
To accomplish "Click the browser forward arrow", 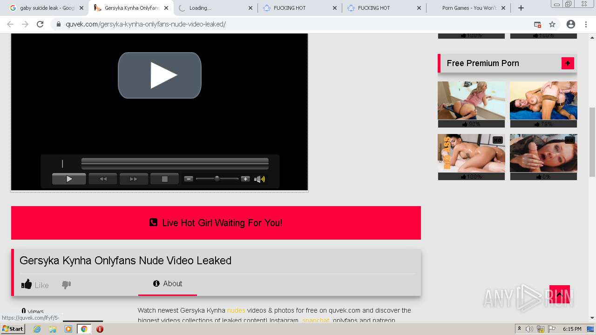I will [x=25, y=24].
